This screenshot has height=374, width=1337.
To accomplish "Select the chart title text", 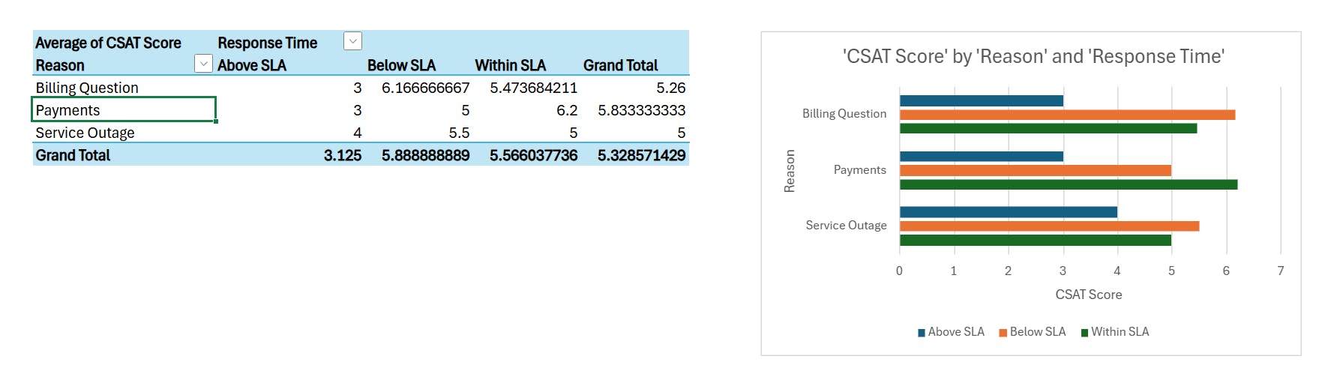I will (x=1033, y=56).
